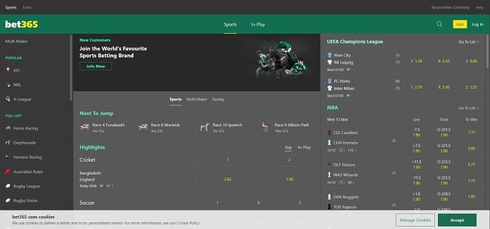Switch to the Sports header tab
490x229 pixels.
230,24
